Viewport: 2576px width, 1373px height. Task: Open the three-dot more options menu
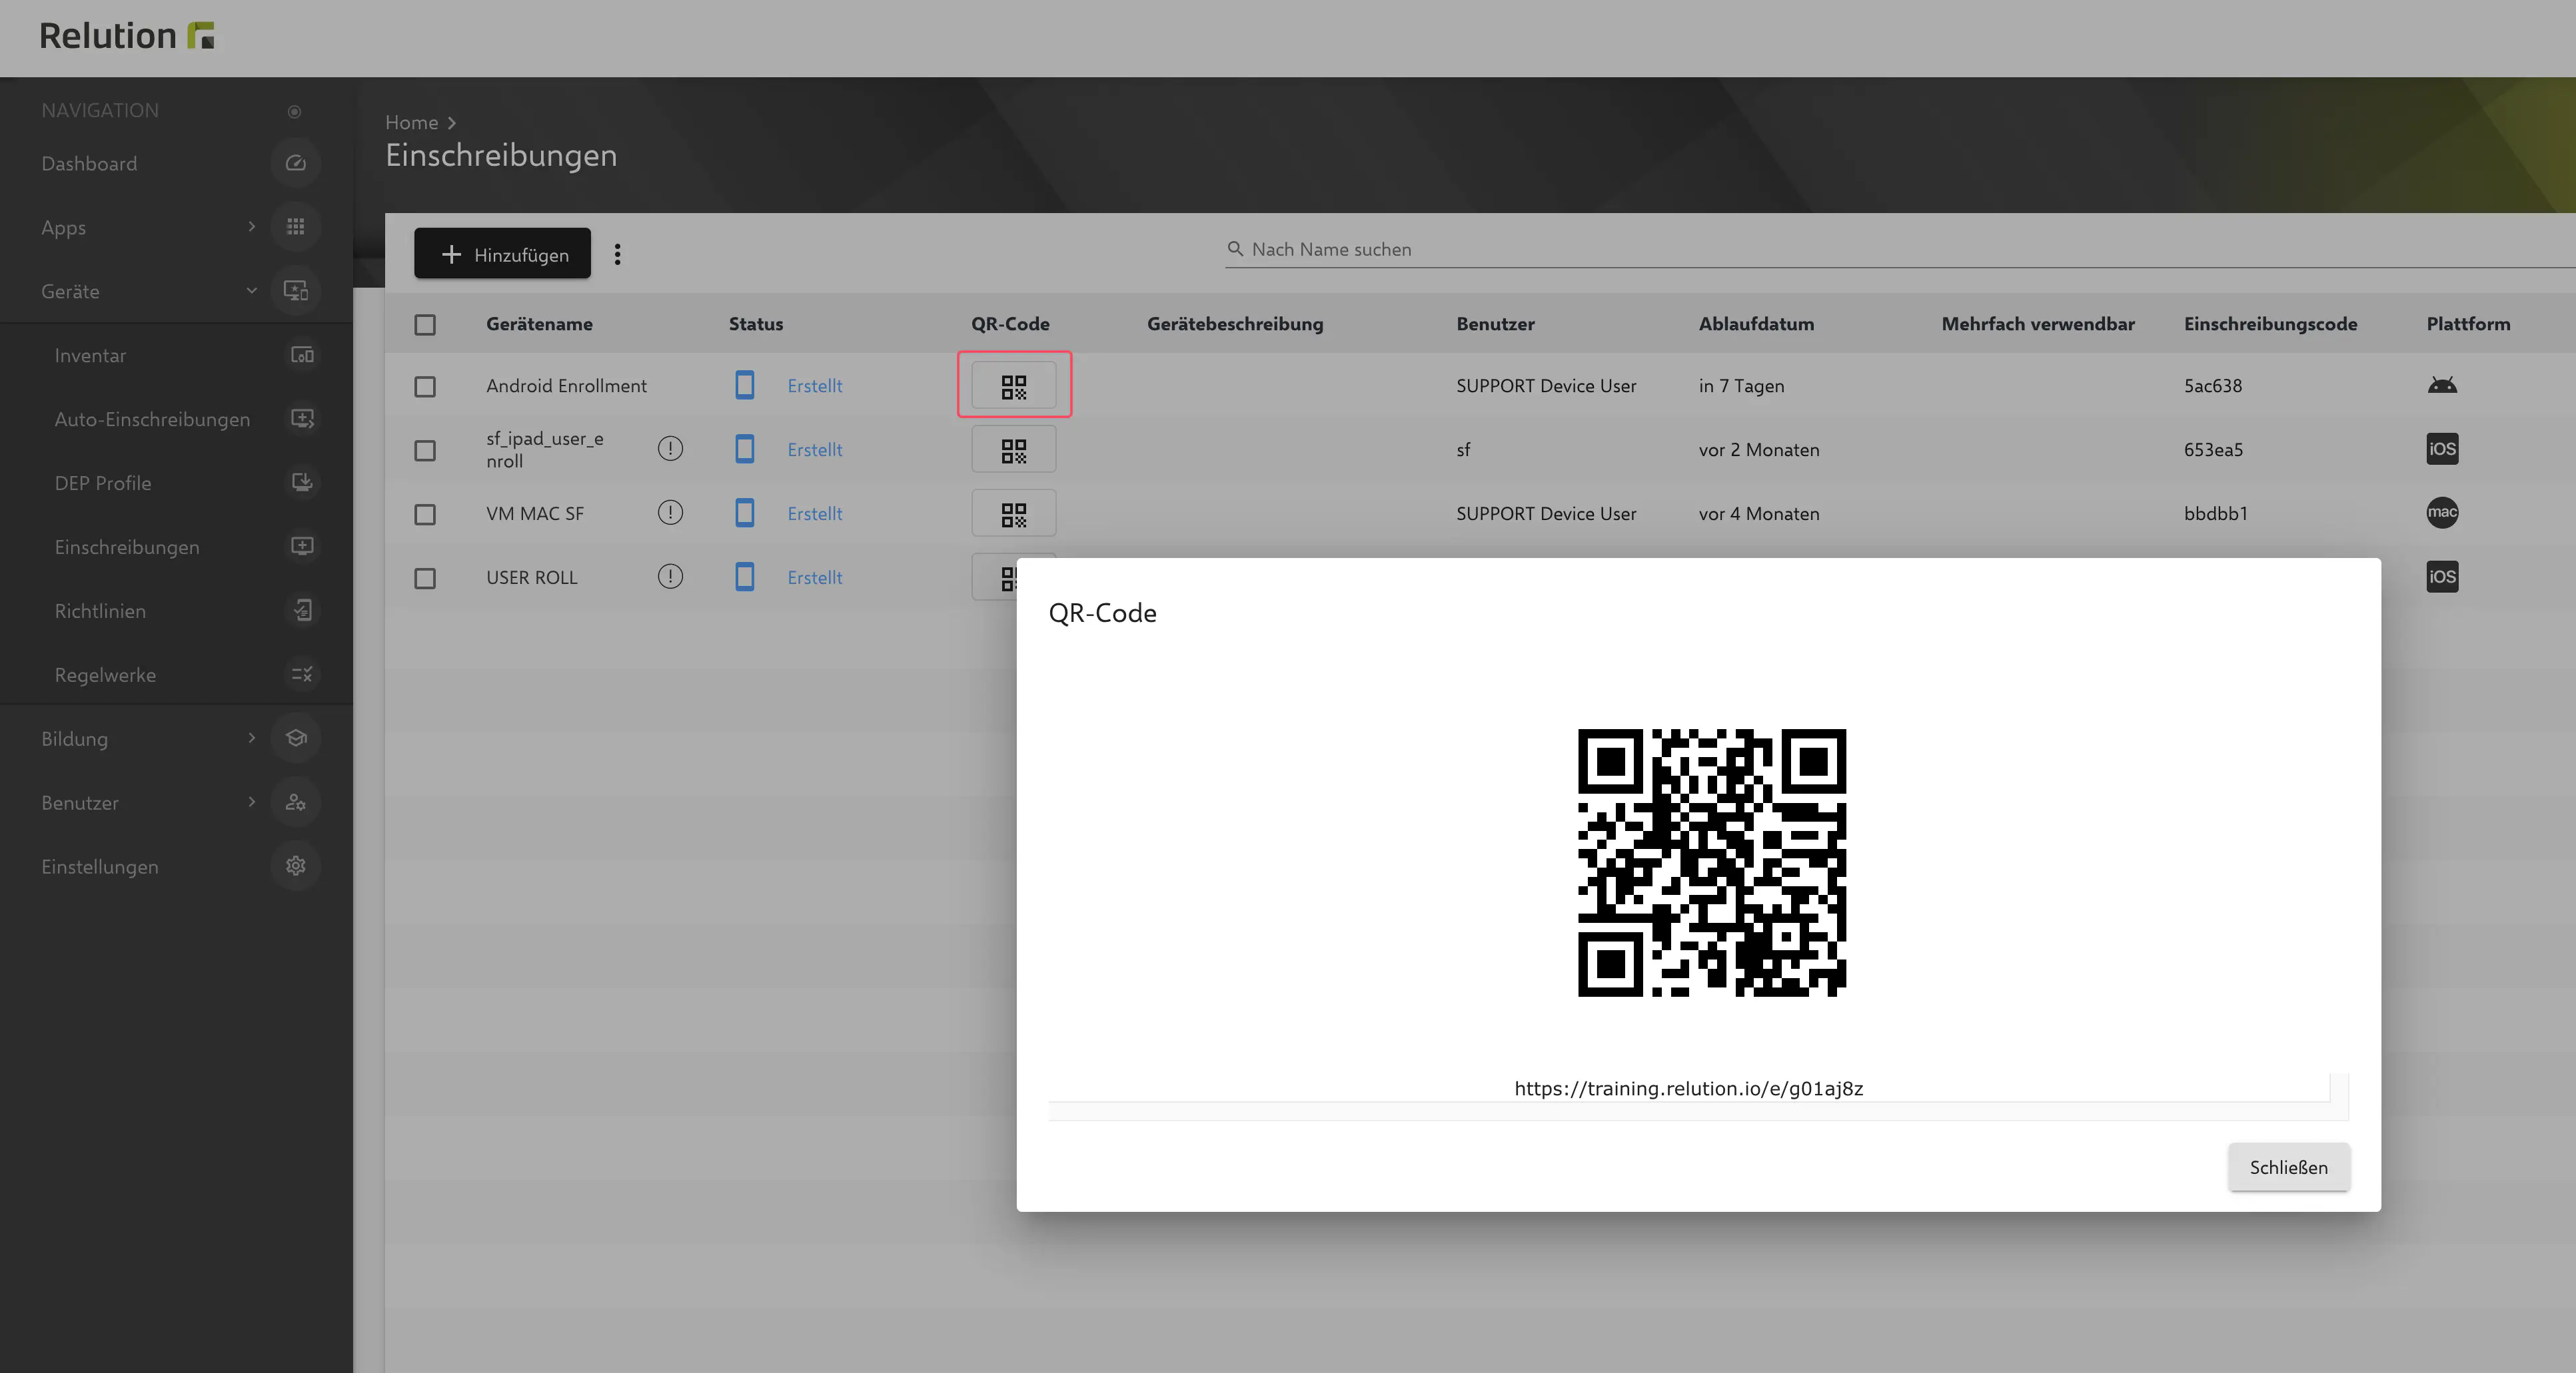617,254
